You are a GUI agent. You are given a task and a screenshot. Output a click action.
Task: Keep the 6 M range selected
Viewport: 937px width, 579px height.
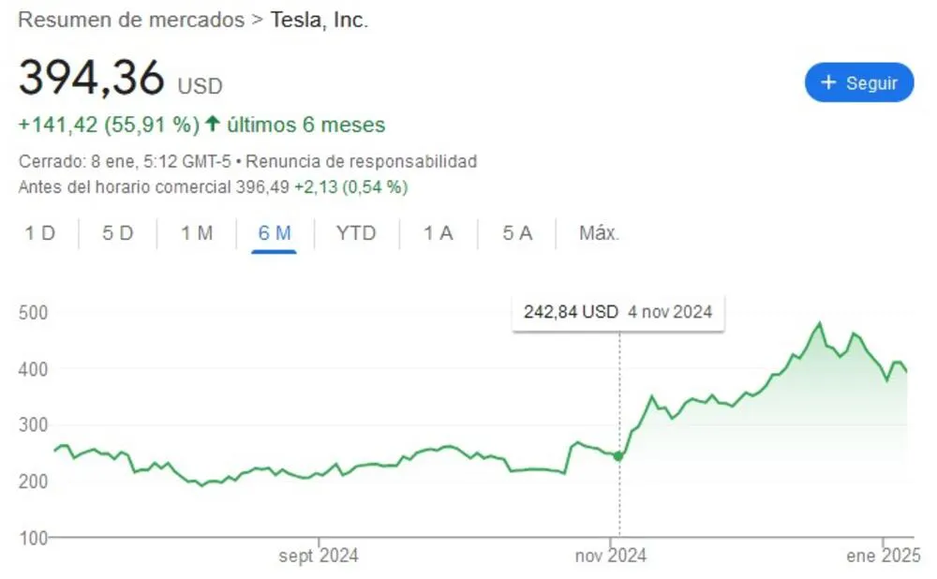point(273,232)
